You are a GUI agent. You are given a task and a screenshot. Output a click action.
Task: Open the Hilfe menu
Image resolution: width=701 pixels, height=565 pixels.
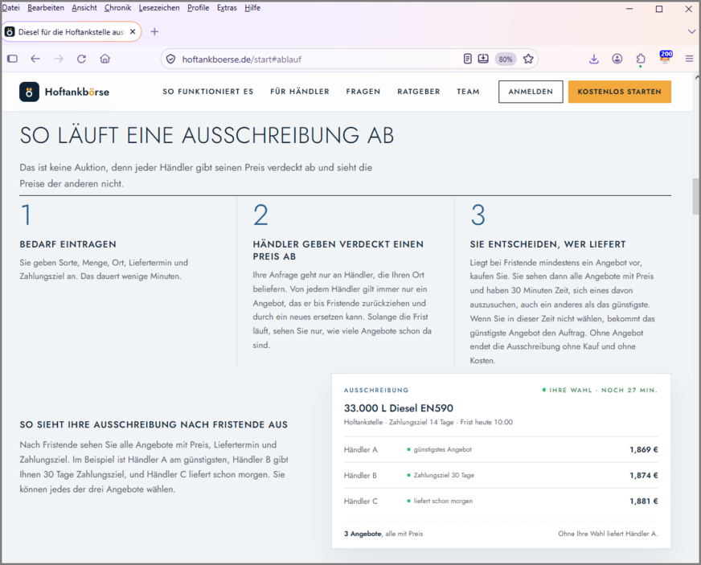252,7
